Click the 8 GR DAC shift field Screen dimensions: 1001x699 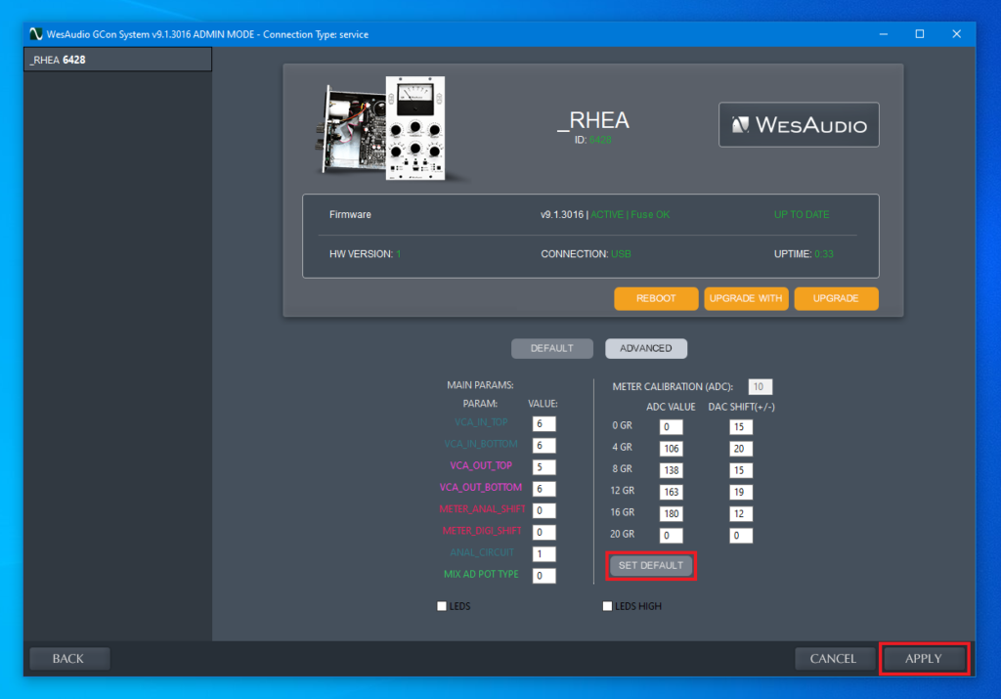741,470
